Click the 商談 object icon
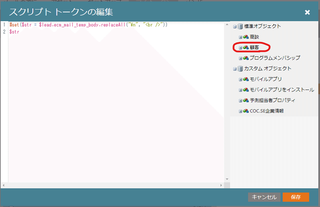Viewport: 320px width, 207px height. pos(246,37)
